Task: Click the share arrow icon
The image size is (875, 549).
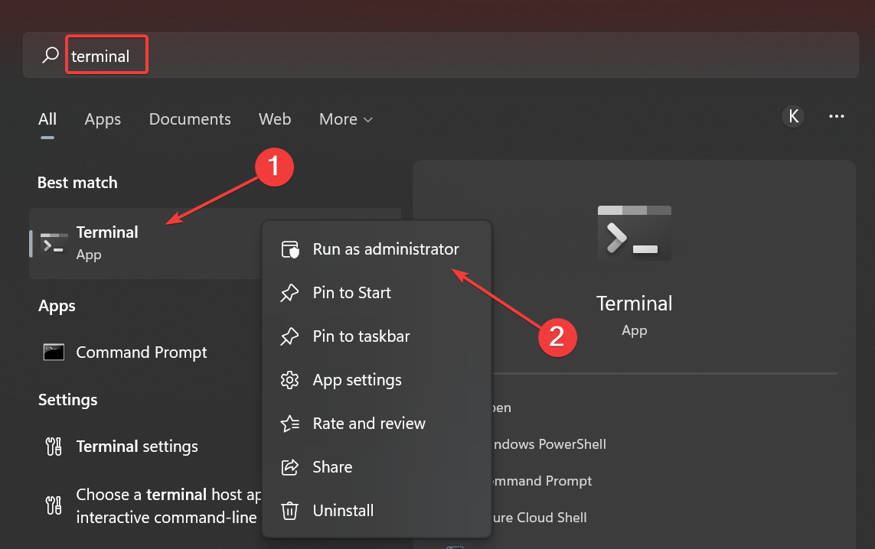Action: pos(289,467)
